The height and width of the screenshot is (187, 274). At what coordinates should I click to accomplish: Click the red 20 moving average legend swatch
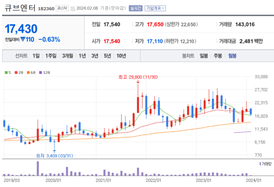[x=16, y=72]
